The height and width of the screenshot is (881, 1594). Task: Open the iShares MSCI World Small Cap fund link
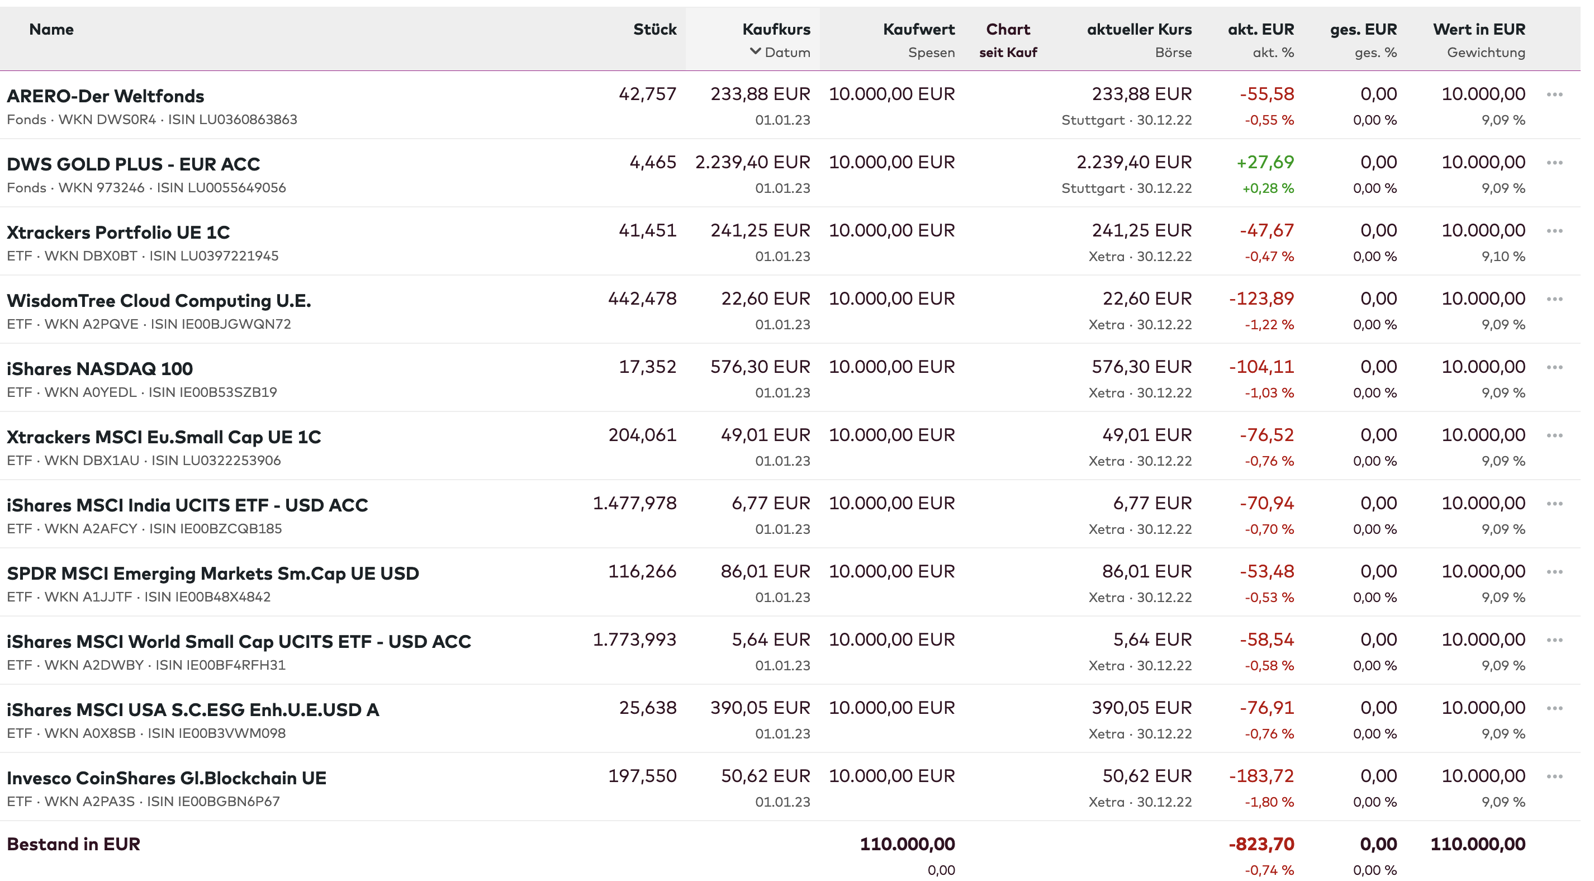click(x=239, y=641)
